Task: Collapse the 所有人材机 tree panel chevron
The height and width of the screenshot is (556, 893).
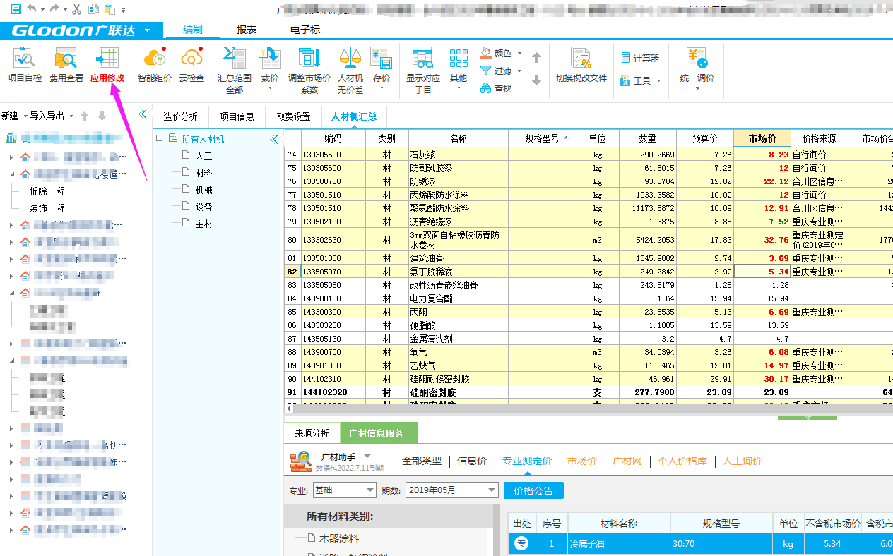Action: coord(274,140)
